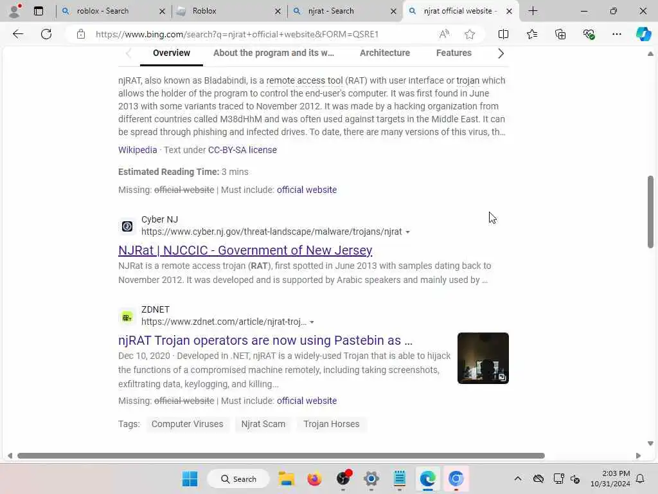This screenshot has height=494, width=658.
Task: Click must include official website under Wikipedia
Action: point(307,190)
